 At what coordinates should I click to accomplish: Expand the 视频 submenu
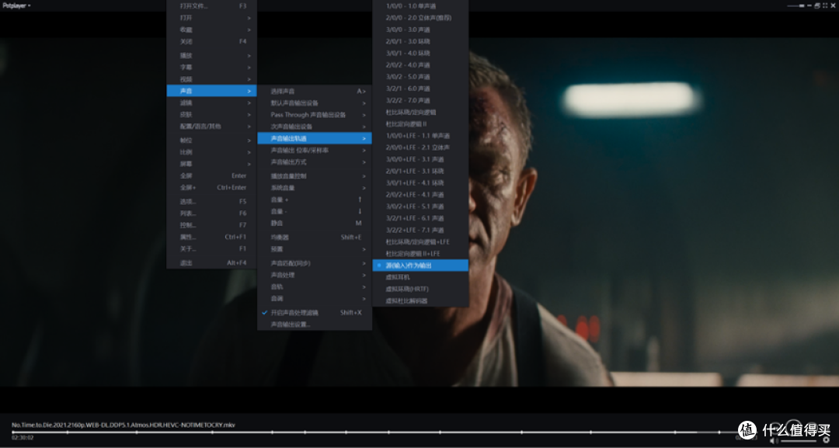(211, 78)
